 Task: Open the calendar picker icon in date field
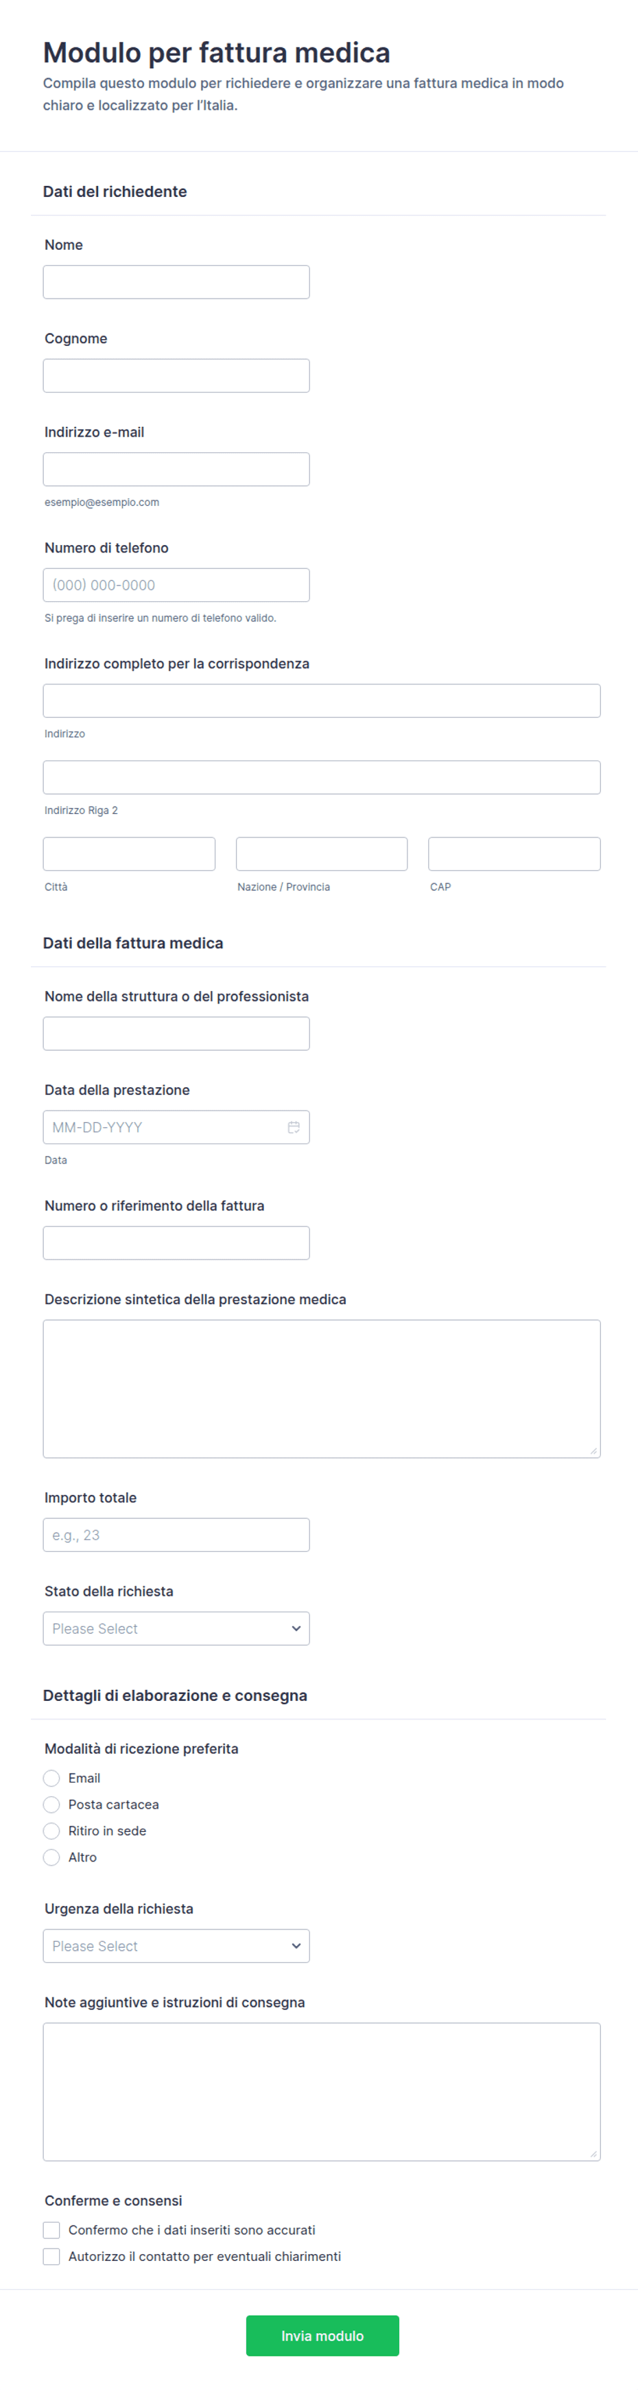(293, 1127)
